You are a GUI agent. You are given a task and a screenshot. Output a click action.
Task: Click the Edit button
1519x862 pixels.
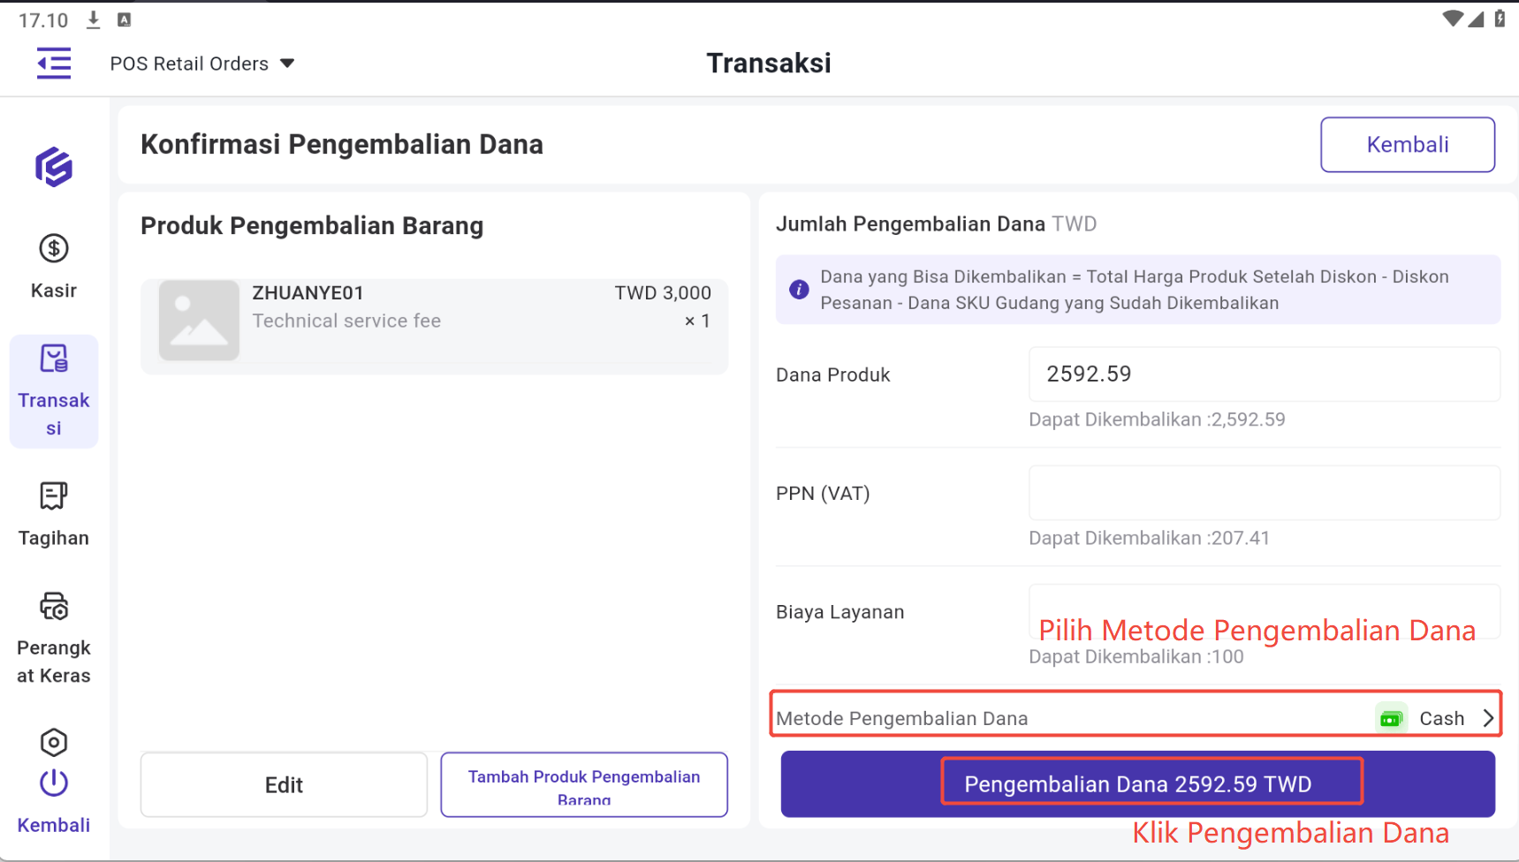[x=284, y=785]
